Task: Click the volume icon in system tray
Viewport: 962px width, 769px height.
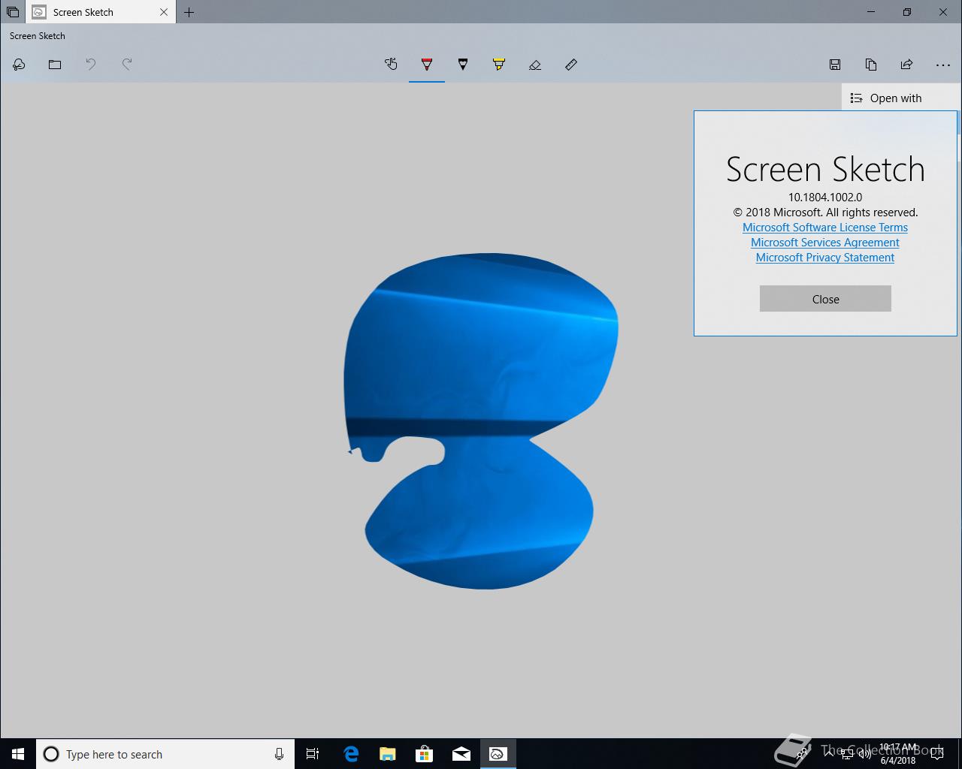Action: 864,754
